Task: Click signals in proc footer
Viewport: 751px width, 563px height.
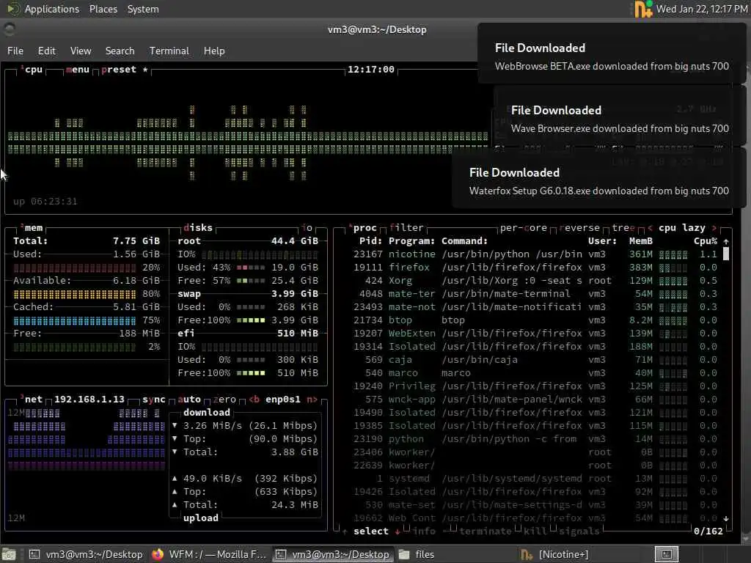Action: pyautogui.click(x=579, y=531)
